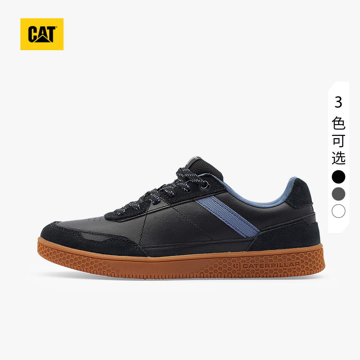Select the black color swatch
Image resolution: width=360 pixels, height=360 pixels.
pos(338,176)
